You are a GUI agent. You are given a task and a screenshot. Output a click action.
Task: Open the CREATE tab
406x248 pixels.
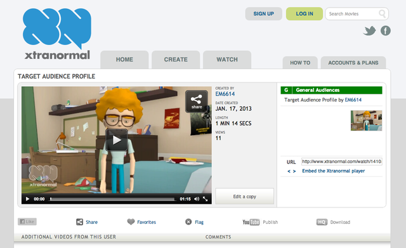(x=176, y=60)
